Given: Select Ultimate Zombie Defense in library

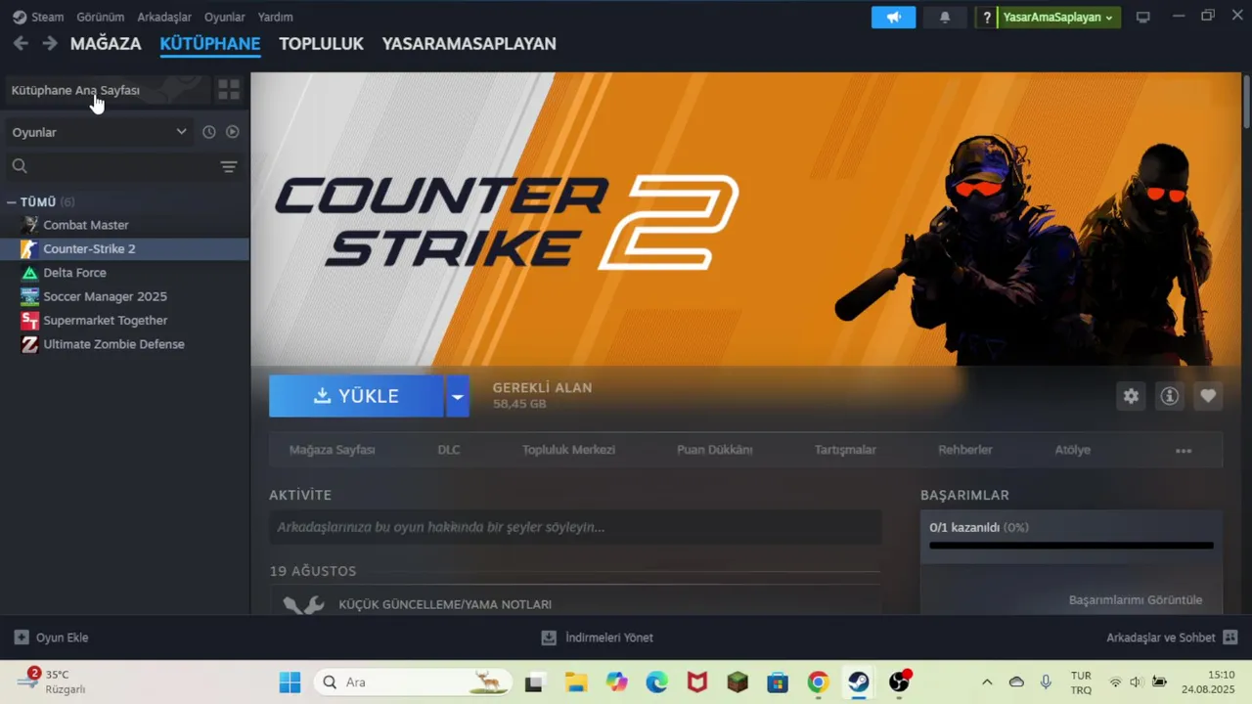Looking at the screenshot, I should (124, 344).
